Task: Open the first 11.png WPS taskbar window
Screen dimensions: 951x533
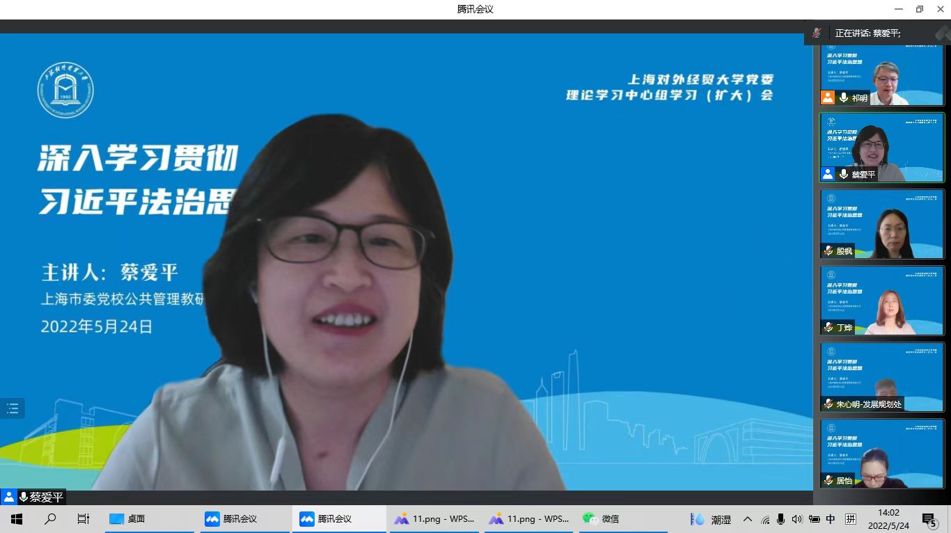Action: 434,519
